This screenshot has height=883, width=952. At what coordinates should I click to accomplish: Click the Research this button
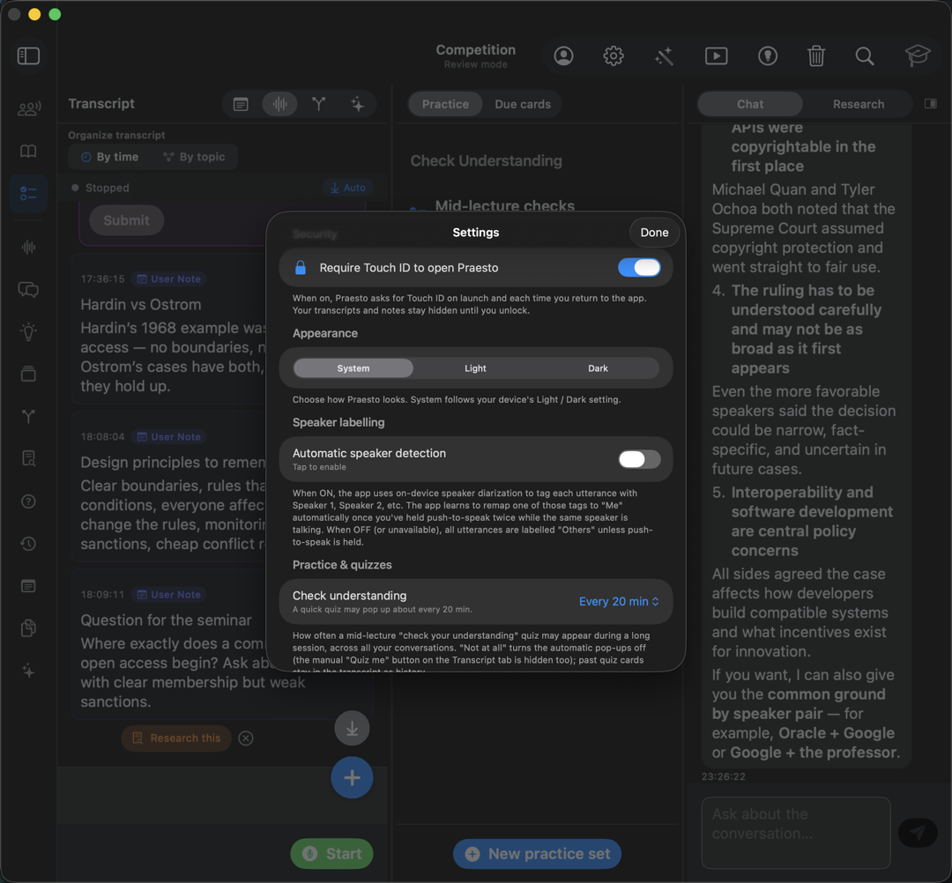(176, 738)
